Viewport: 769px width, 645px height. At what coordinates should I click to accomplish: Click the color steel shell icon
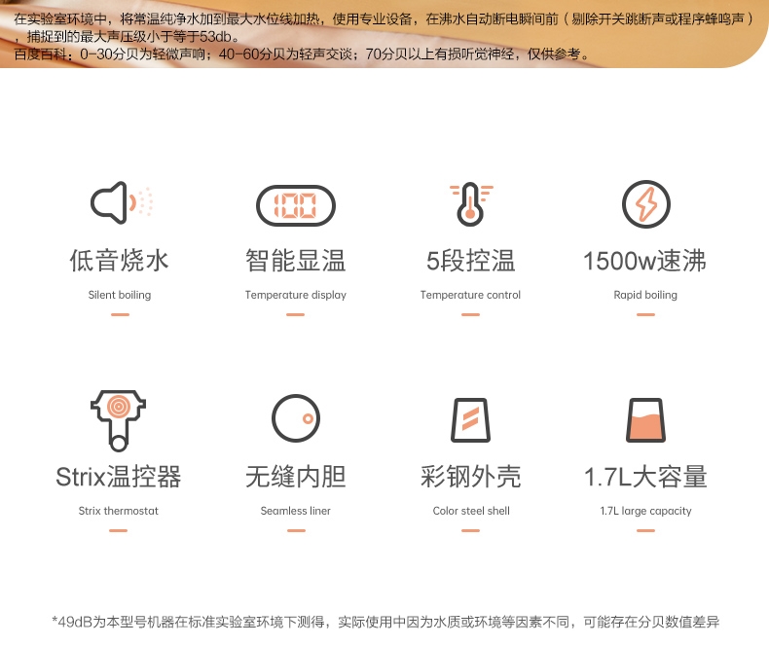pos(470,419)
